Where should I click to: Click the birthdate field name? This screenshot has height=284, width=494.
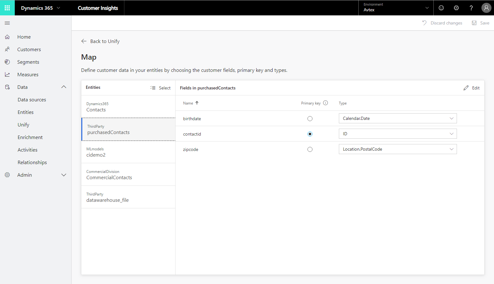pos(192,119)
